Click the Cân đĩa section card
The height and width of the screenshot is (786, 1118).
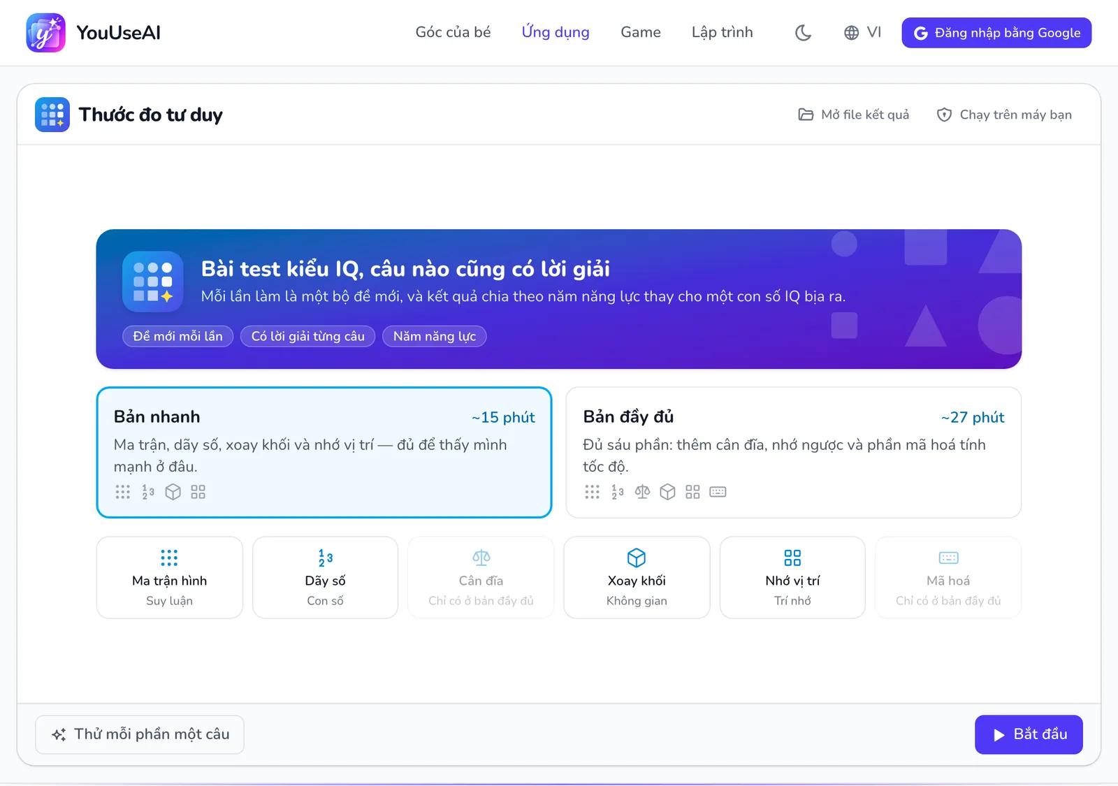pyautogui.click(x=481, y=578)
